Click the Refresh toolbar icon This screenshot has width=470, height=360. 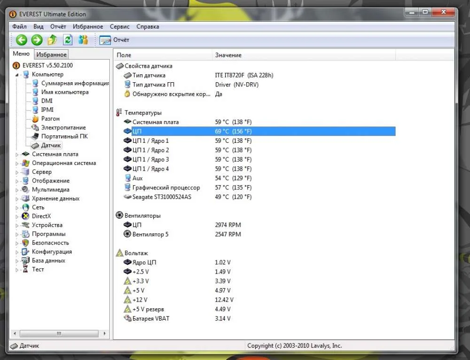[68, 40]
